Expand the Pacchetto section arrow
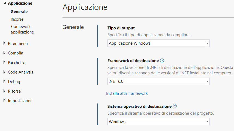Viewport: 234px width, 131px height. click(x=4, y=62)
